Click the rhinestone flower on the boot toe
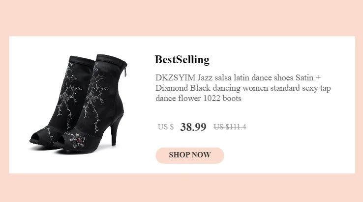Screen dimensions: 363x202 coord(78,140)
